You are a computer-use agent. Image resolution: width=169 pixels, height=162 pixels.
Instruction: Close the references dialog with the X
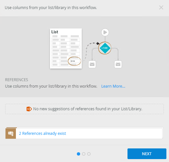[161, 7]
